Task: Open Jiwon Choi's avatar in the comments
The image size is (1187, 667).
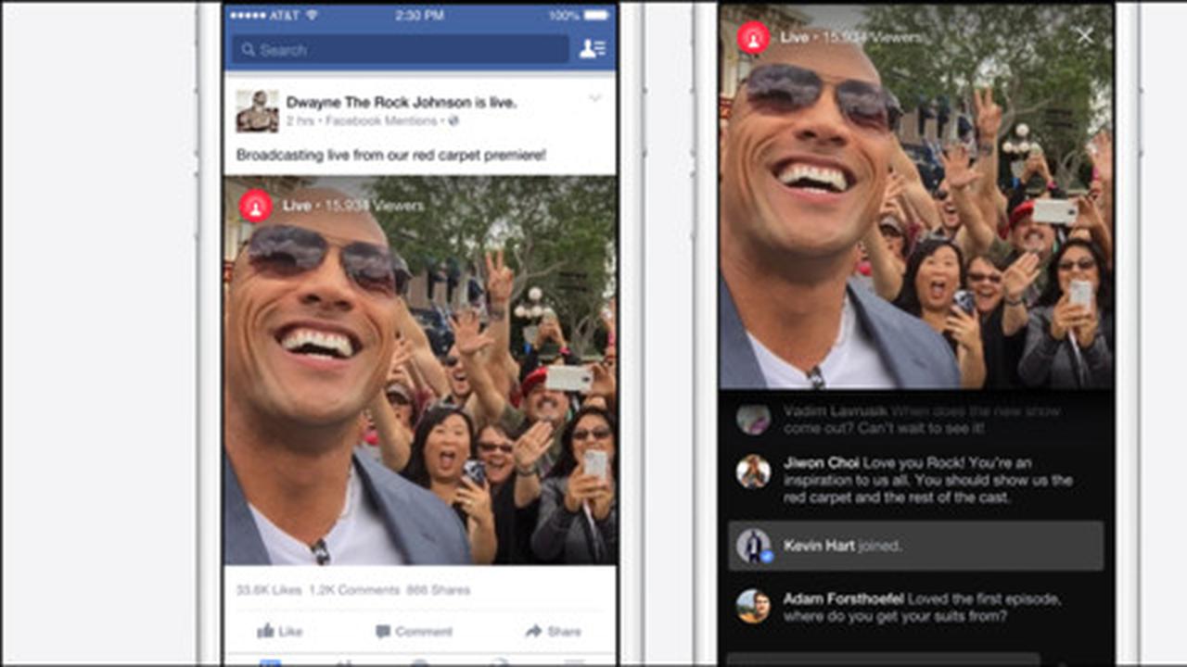Action: pyautogui.click(x=753, y=472)
